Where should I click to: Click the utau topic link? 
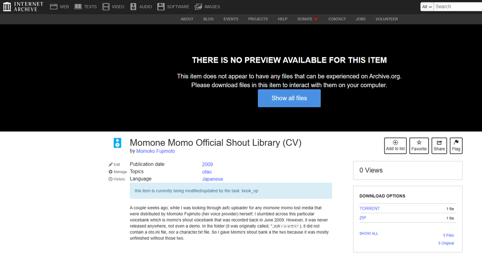click(207, 171)
